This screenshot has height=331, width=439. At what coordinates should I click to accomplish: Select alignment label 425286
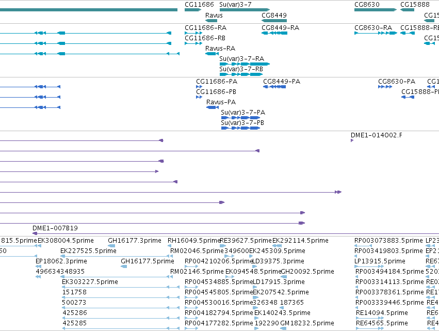tap(75, 313)
